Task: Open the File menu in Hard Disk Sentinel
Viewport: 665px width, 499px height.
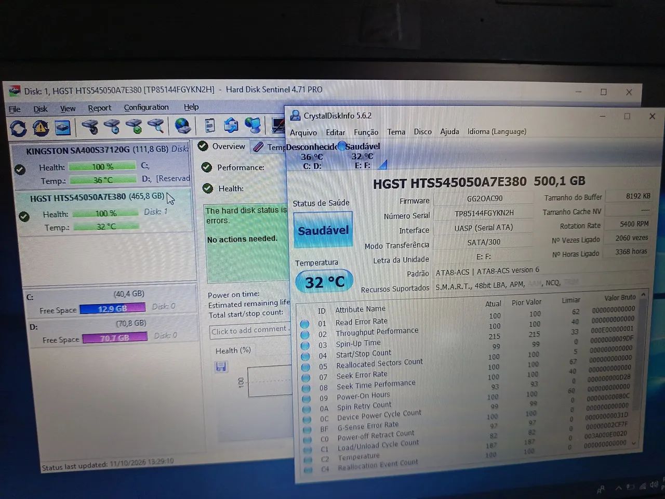Action: pos(15,109)
